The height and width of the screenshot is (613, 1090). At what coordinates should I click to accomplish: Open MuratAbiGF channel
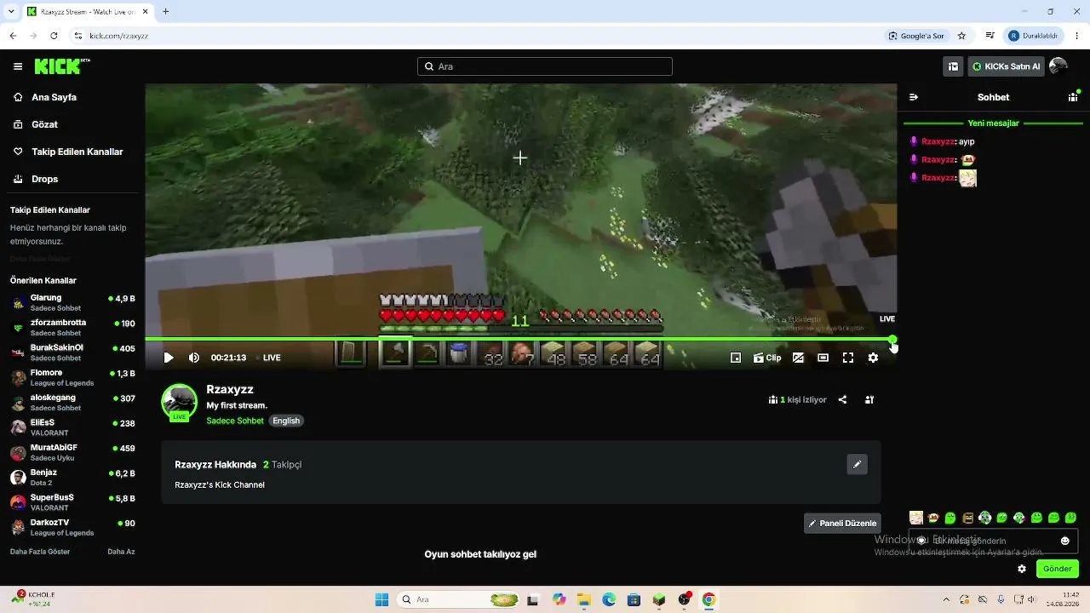tap(72, 452)
